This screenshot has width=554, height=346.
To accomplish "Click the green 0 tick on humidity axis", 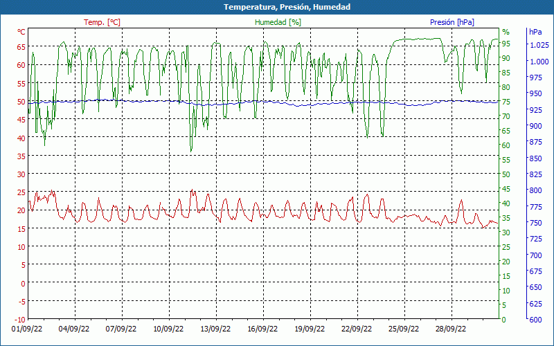I will pyautogui.click(x=504, y=320).
